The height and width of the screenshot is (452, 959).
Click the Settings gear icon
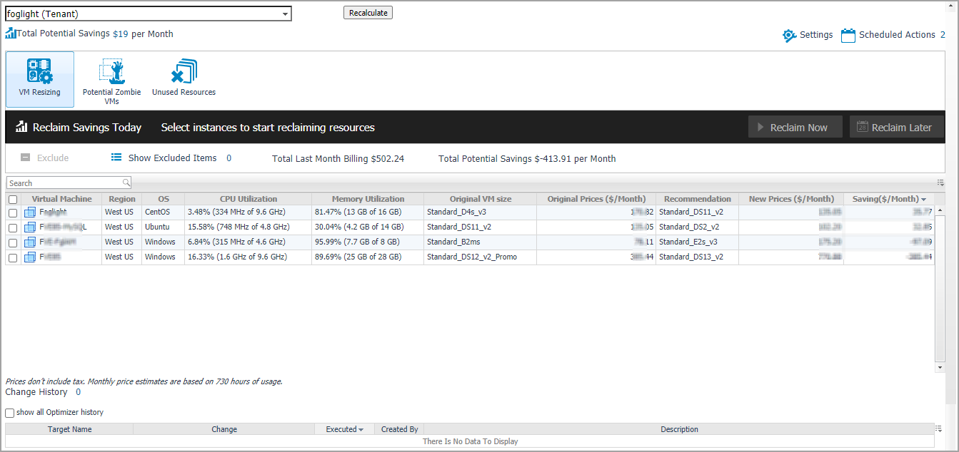coord(789,35)
